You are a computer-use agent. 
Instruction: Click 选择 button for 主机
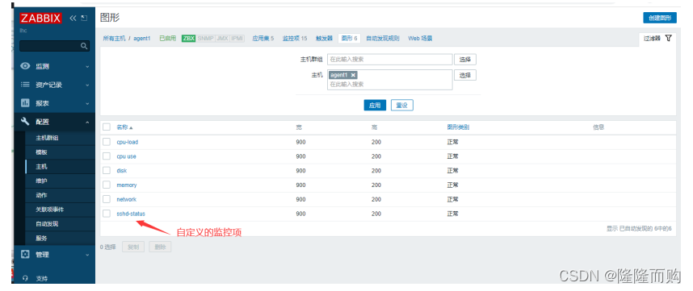click(x=465, y=75)
